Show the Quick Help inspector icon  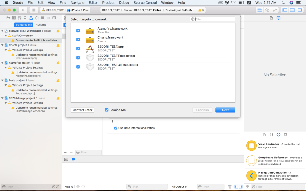[x=279, y=18]
